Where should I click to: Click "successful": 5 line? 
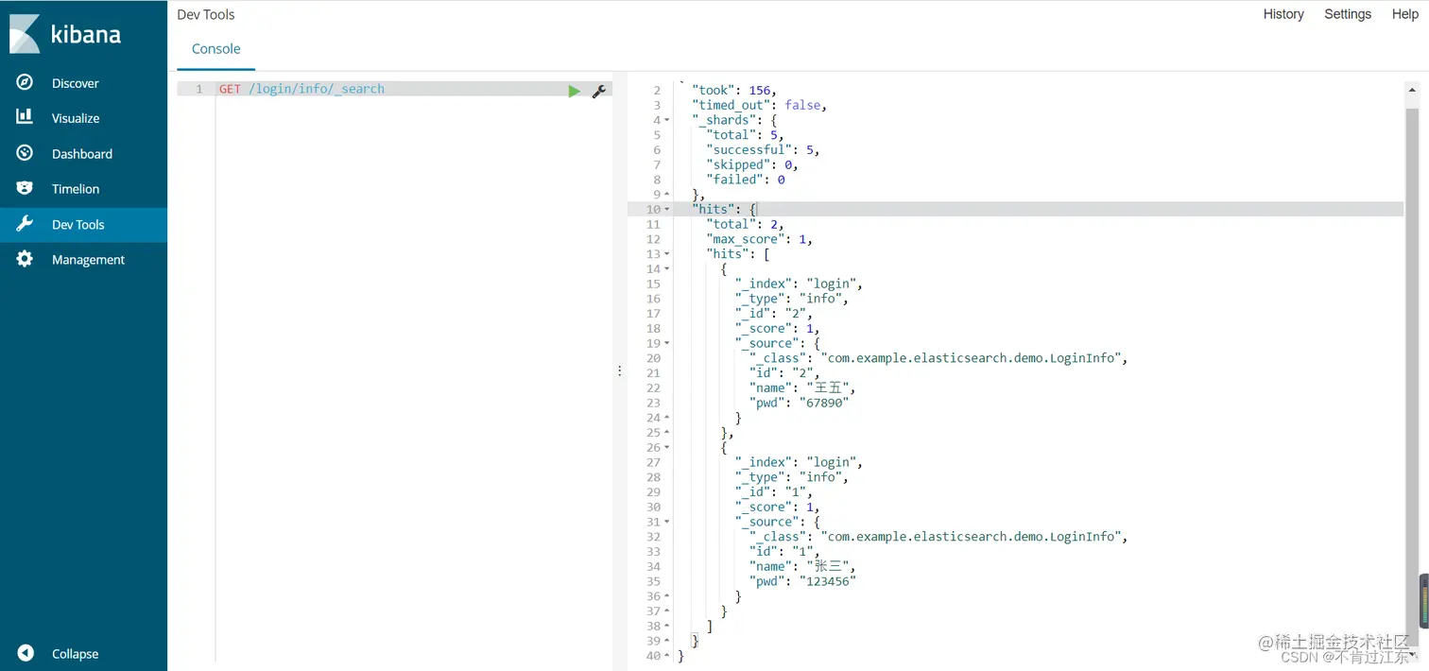click(x=762, y=149)
